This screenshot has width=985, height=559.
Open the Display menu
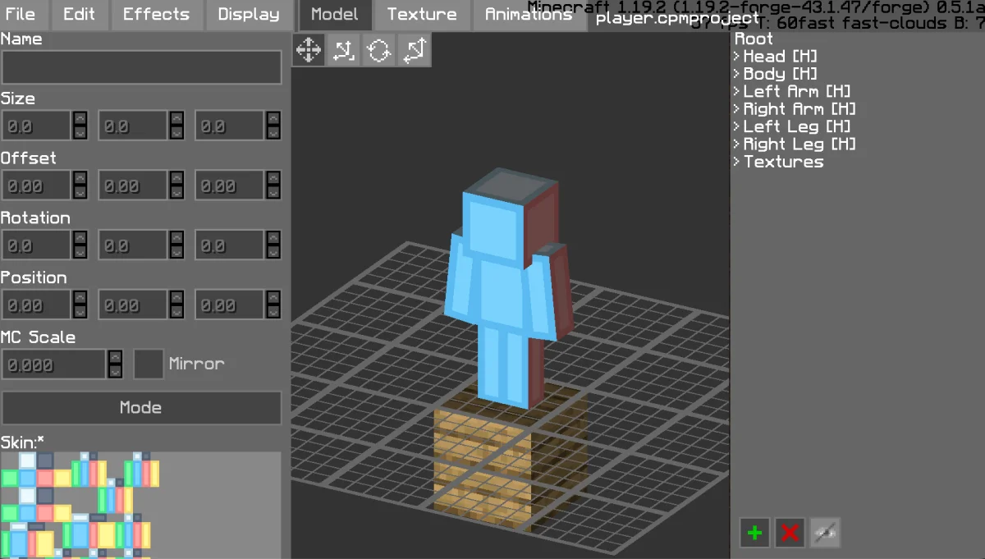click(x=249, y=14)
